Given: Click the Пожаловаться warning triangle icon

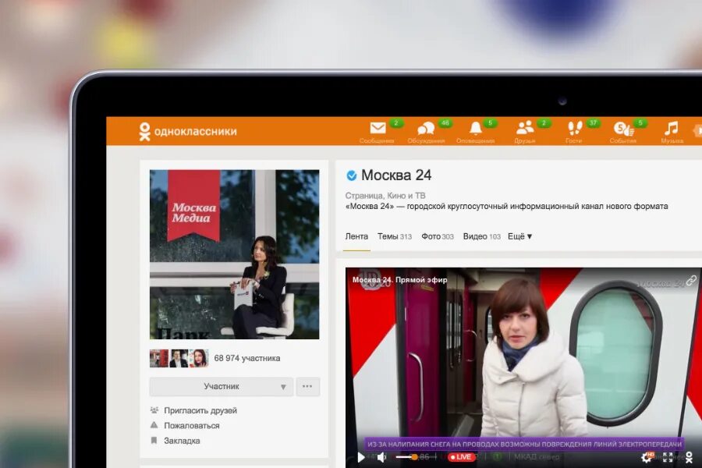Looking at the screenshot, I should coord(154,425).
